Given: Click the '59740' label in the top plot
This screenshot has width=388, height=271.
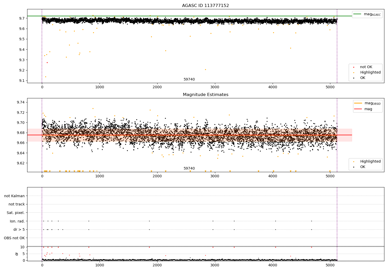Looking at the screenshot, I should [x=189, y=79].
